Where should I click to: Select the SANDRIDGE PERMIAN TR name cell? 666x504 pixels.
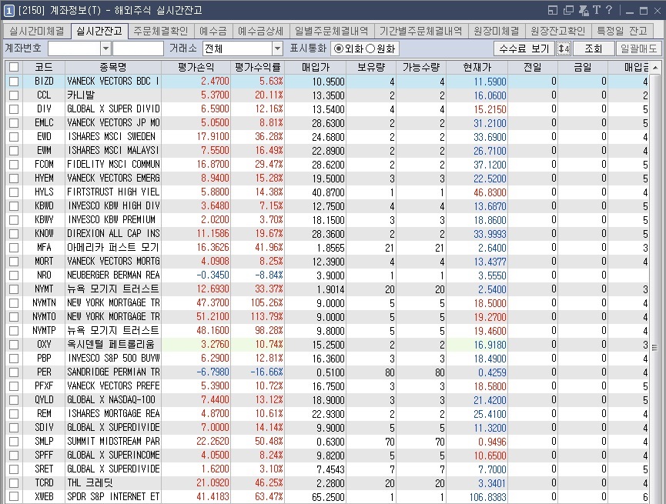(113, 372)
